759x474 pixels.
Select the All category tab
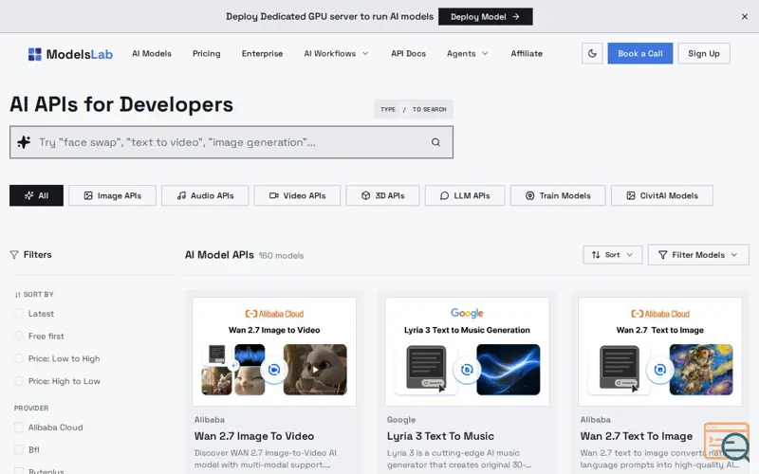click(x=36, y=195)
